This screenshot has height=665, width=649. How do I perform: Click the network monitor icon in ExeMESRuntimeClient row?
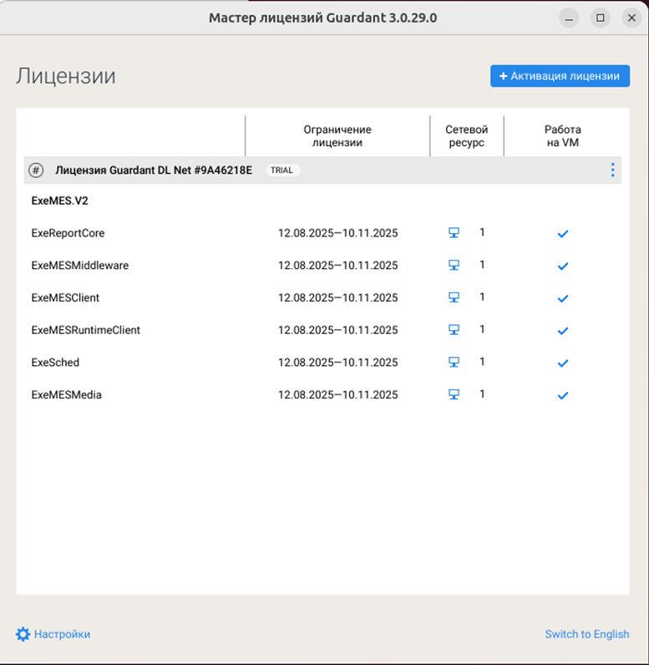pyautogui.click(x=454, y=329)
